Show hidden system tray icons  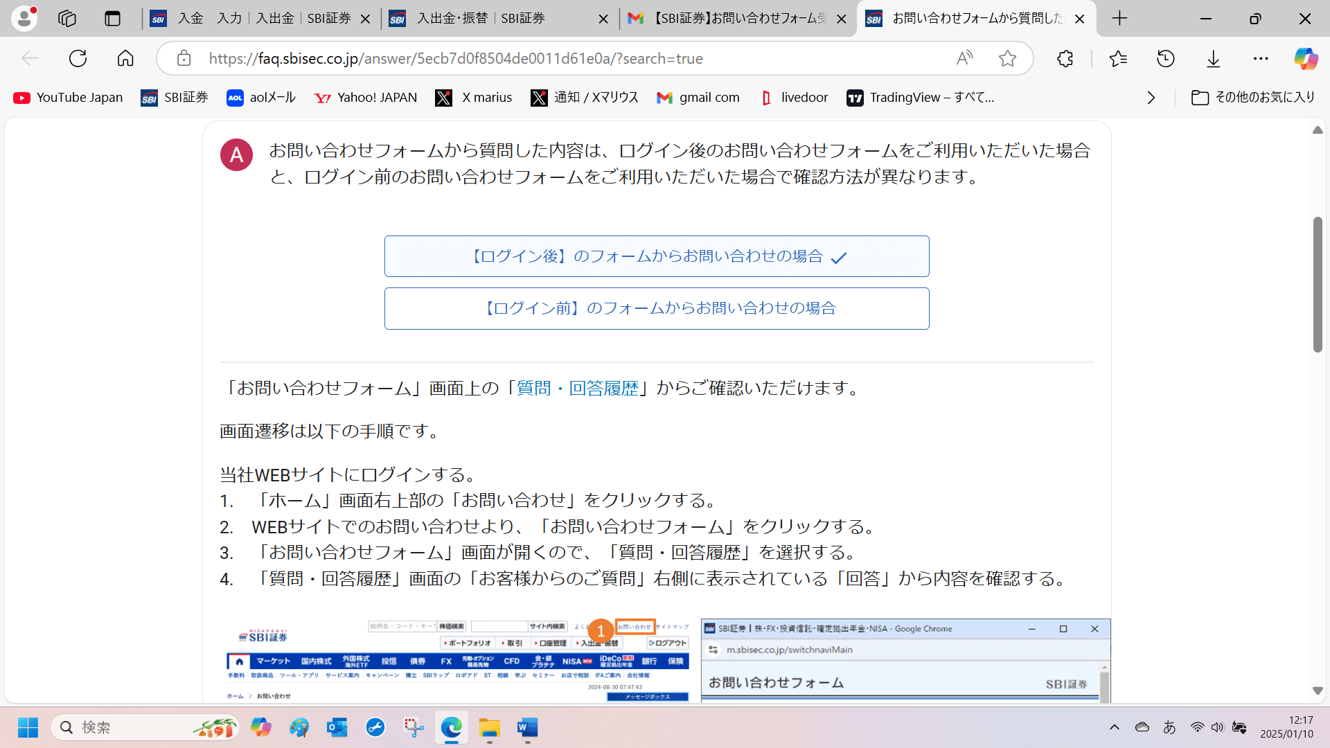[x=1115, y=727]
